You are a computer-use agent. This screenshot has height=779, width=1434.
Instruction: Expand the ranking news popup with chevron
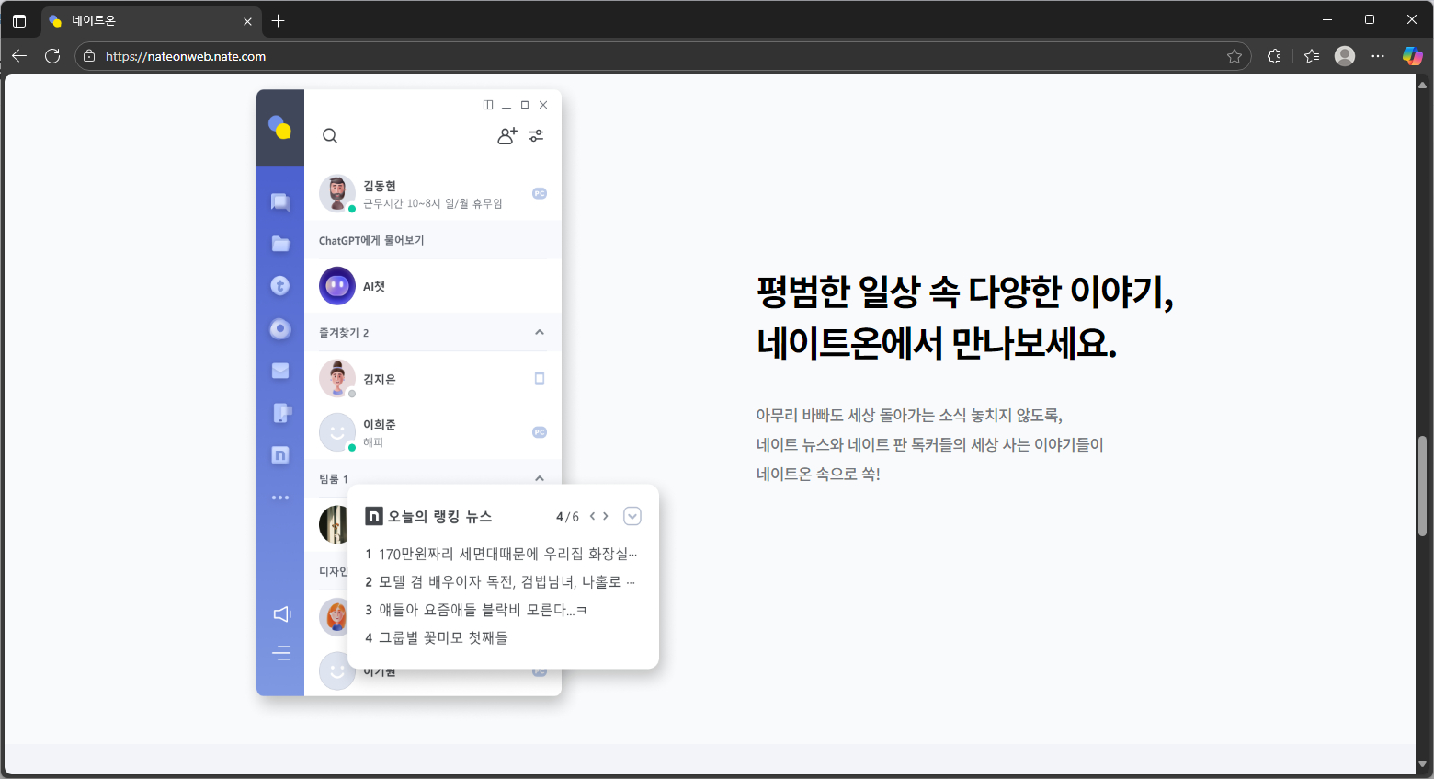[632, 516]
